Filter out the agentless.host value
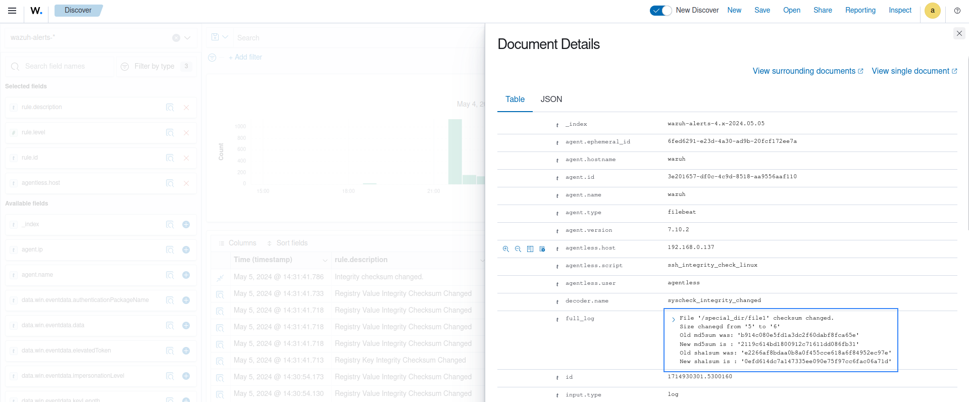 (x=518, y=249)
